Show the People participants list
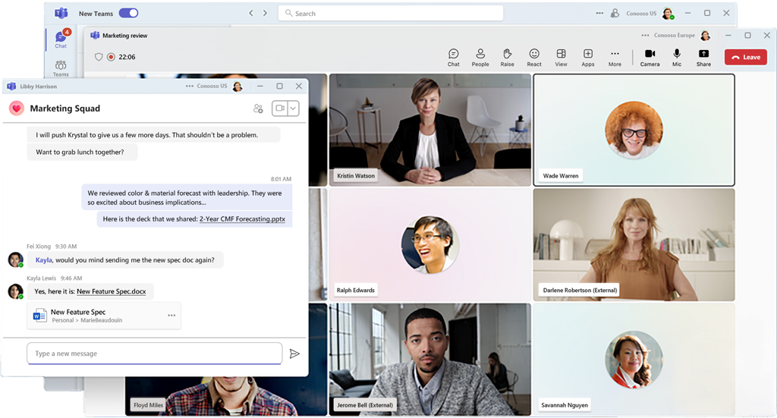Screen dimensions: 777x418 [480, 57]
